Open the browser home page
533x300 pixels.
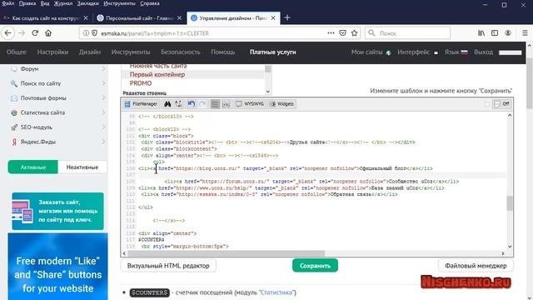pos(48,33)
